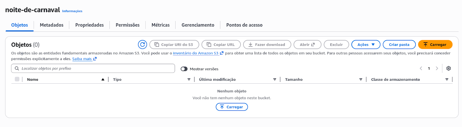Sort by Nome column arrow
Screen dimensions: 462x127
(x=103, y=79)
